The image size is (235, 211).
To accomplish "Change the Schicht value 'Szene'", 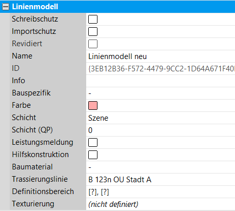I will click(161, 118).
